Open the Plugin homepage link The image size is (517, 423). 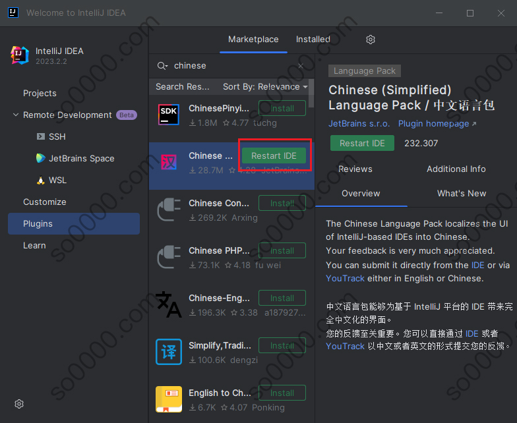(x=437, y=124)
